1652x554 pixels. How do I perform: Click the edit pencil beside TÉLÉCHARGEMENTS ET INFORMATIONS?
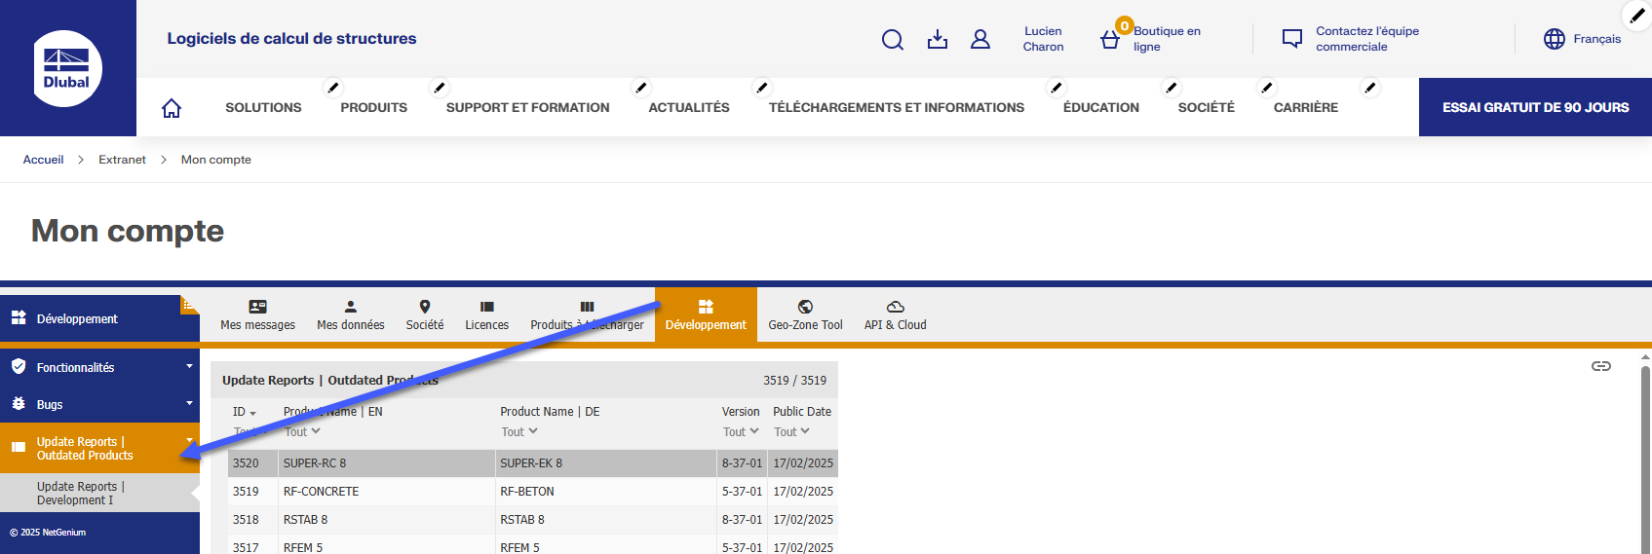click(1056, 88)
